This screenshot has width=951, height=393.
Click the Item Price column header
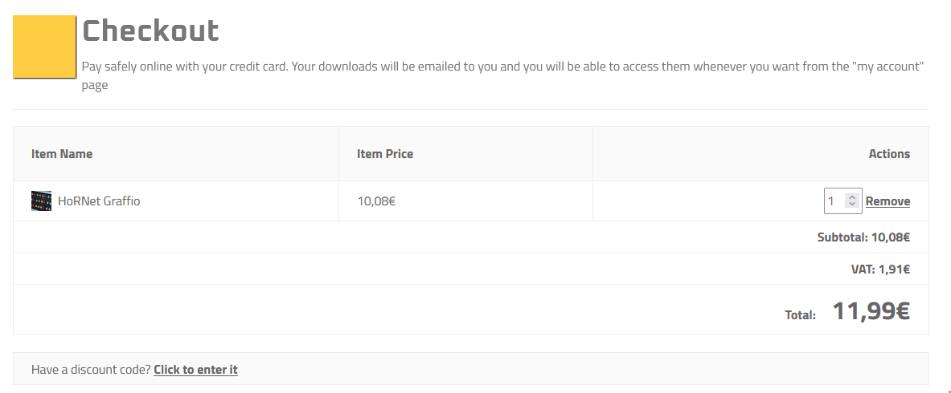[x=385, y=154]
